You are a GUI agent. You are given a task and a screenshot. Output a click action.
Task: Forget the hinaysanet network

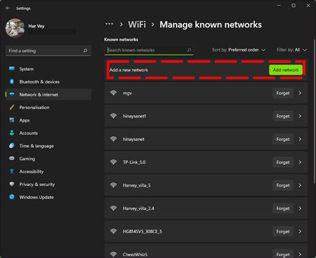(x=283, y=139)
